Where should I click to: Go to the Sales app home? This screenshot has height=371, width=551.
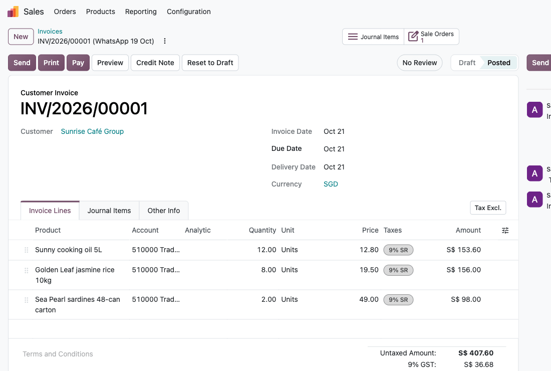[34, 12]
